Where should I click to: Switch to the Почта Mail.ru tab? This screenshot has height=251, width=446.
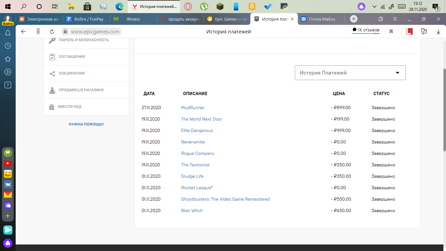[321, 19]
